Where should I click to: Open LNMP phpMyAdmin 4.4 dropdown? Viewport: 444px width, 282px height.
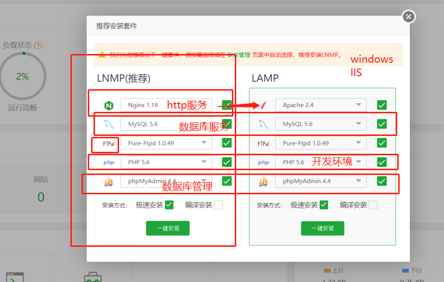tap(166, 181)
